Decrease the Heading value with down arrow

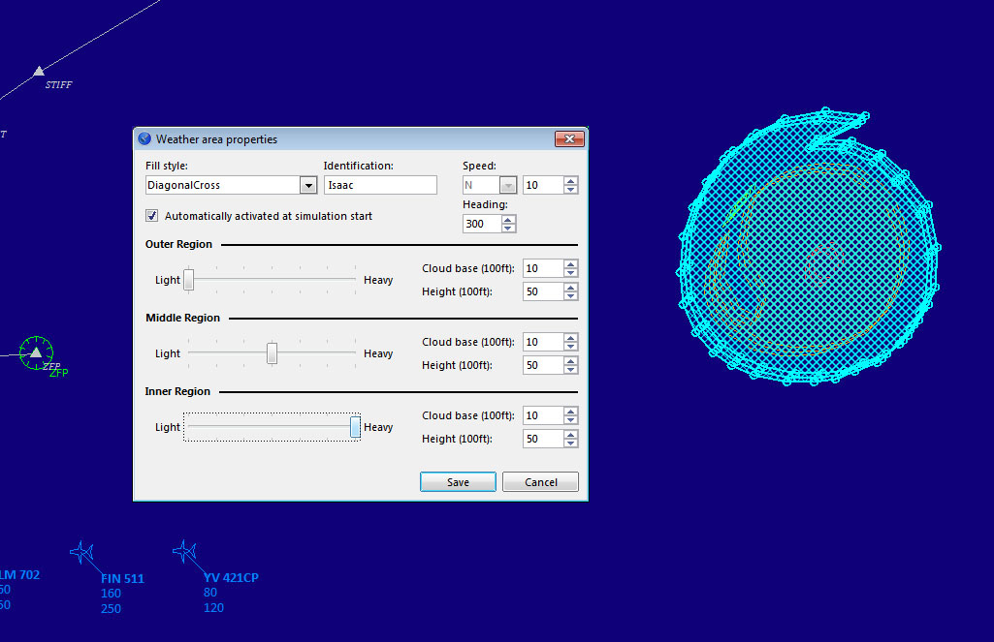click(508, 228)
